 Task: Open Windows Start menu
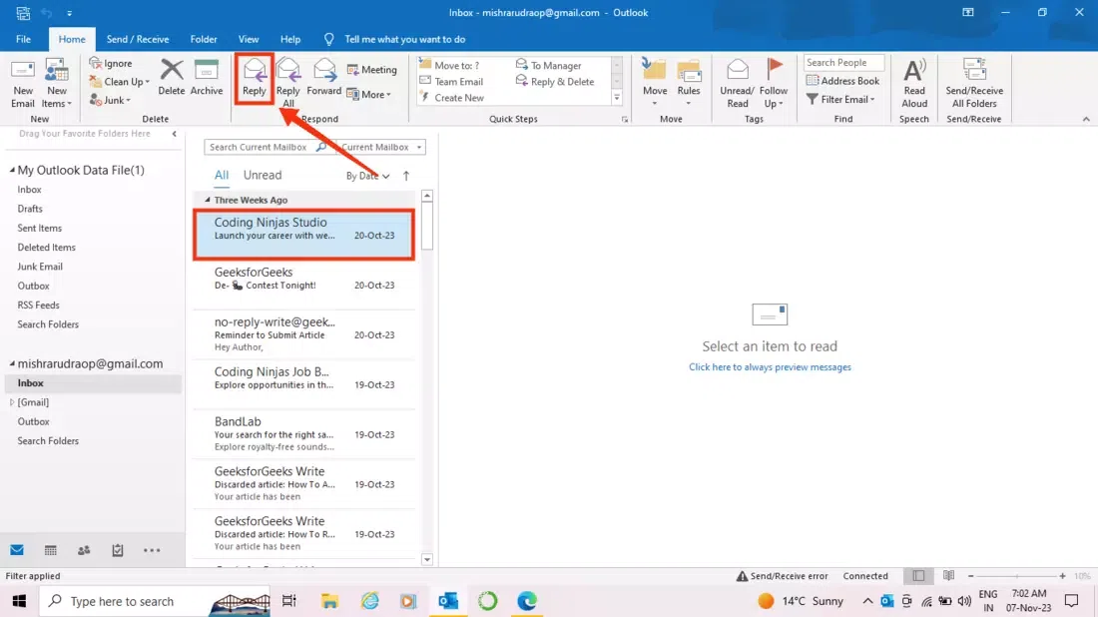19,601
